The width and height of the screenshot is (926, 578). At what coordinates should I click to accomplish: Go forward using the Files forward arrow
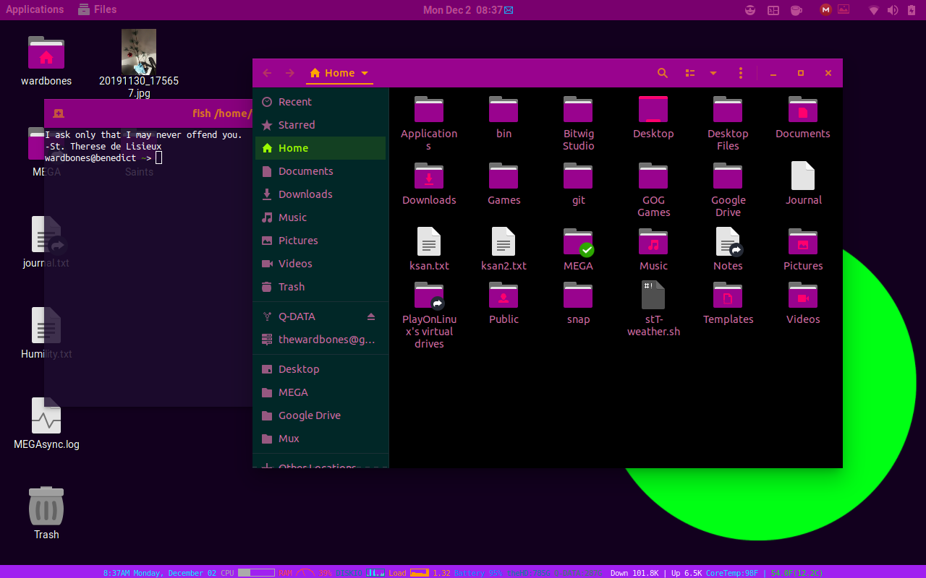pos(290,73)
